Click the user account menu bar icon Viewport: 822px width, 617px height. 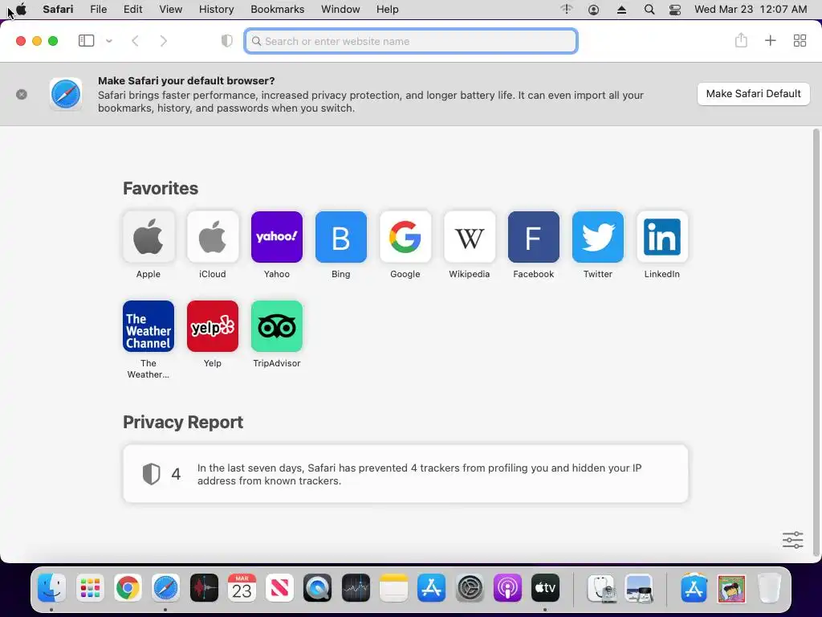tap(593, 10)
